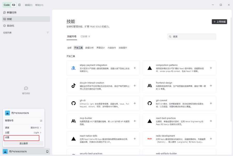Click the external link icon beside 管理账号
Image resolution: width=233 pixels, height=156 pixels.
pos(41,121)
